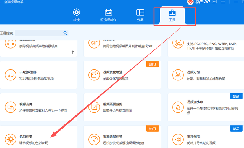Click the 视频速度调节 speedometer icon
This screenshot has height=148, width=244.
[94, 140]
